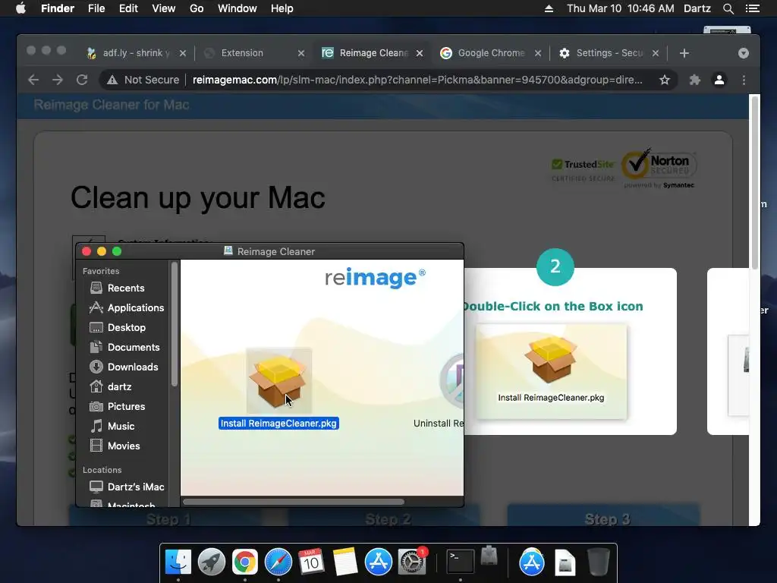Open Spotlight search in menu bar

click(728, 8)
